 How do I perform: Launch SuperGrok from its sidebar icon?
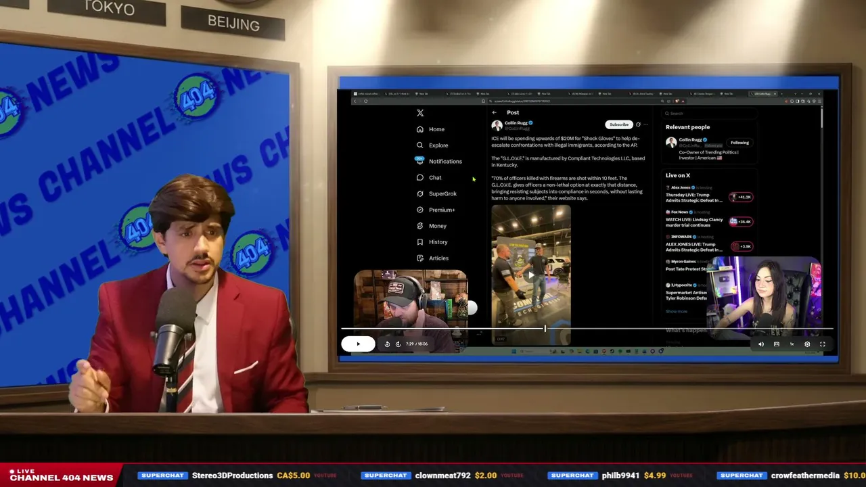[x=420, y=193]
